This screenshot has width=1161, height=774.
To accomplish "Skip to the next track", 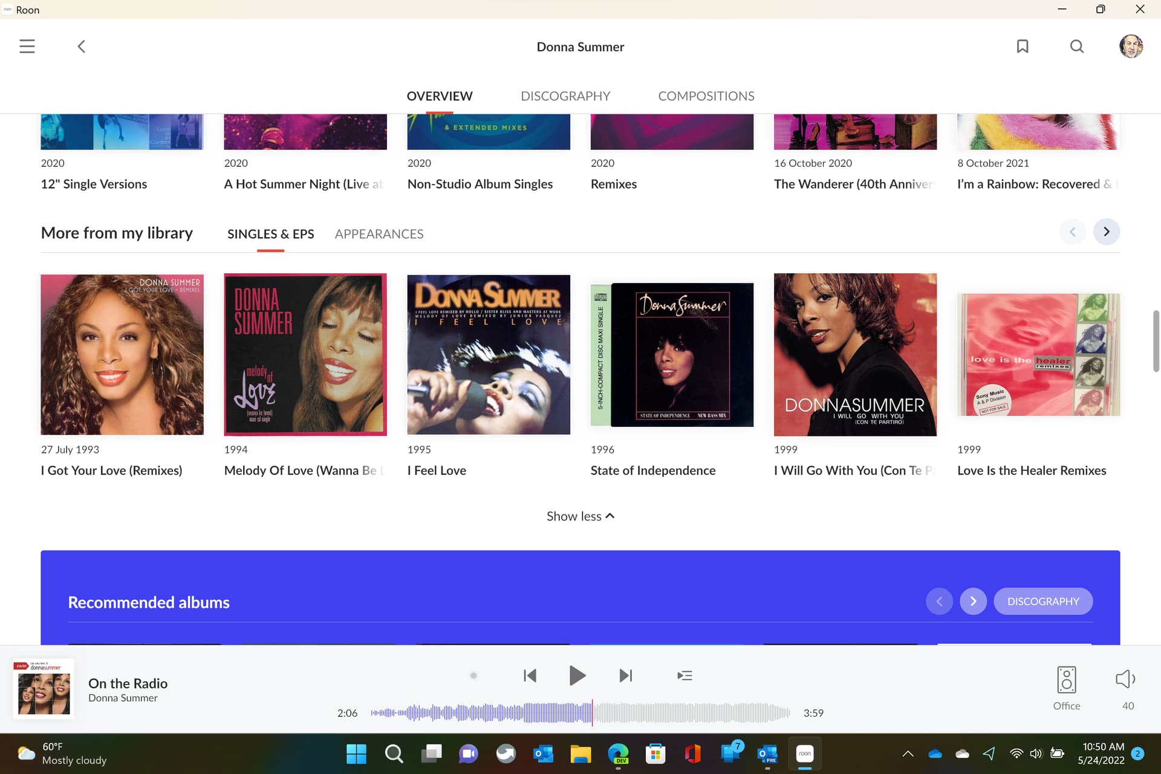I will (626, 675).
